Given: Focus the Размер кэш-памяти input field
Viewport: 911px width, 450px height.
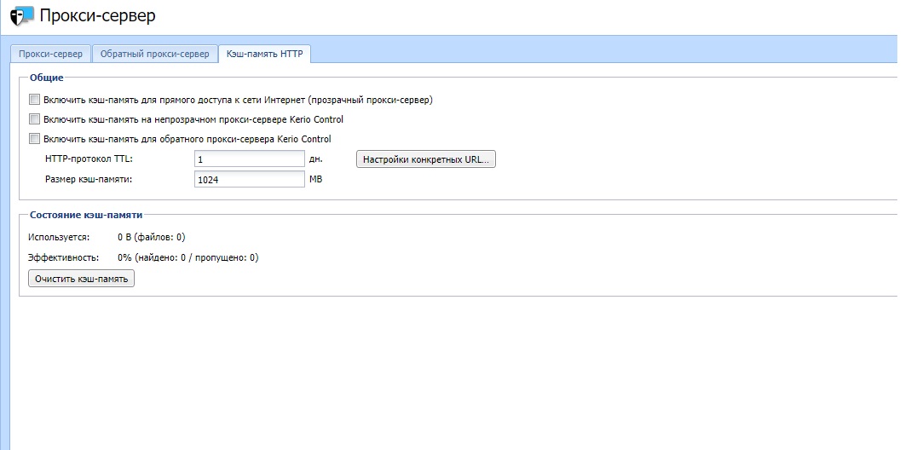Looking at the screenshot, I should tap(250, 180).
